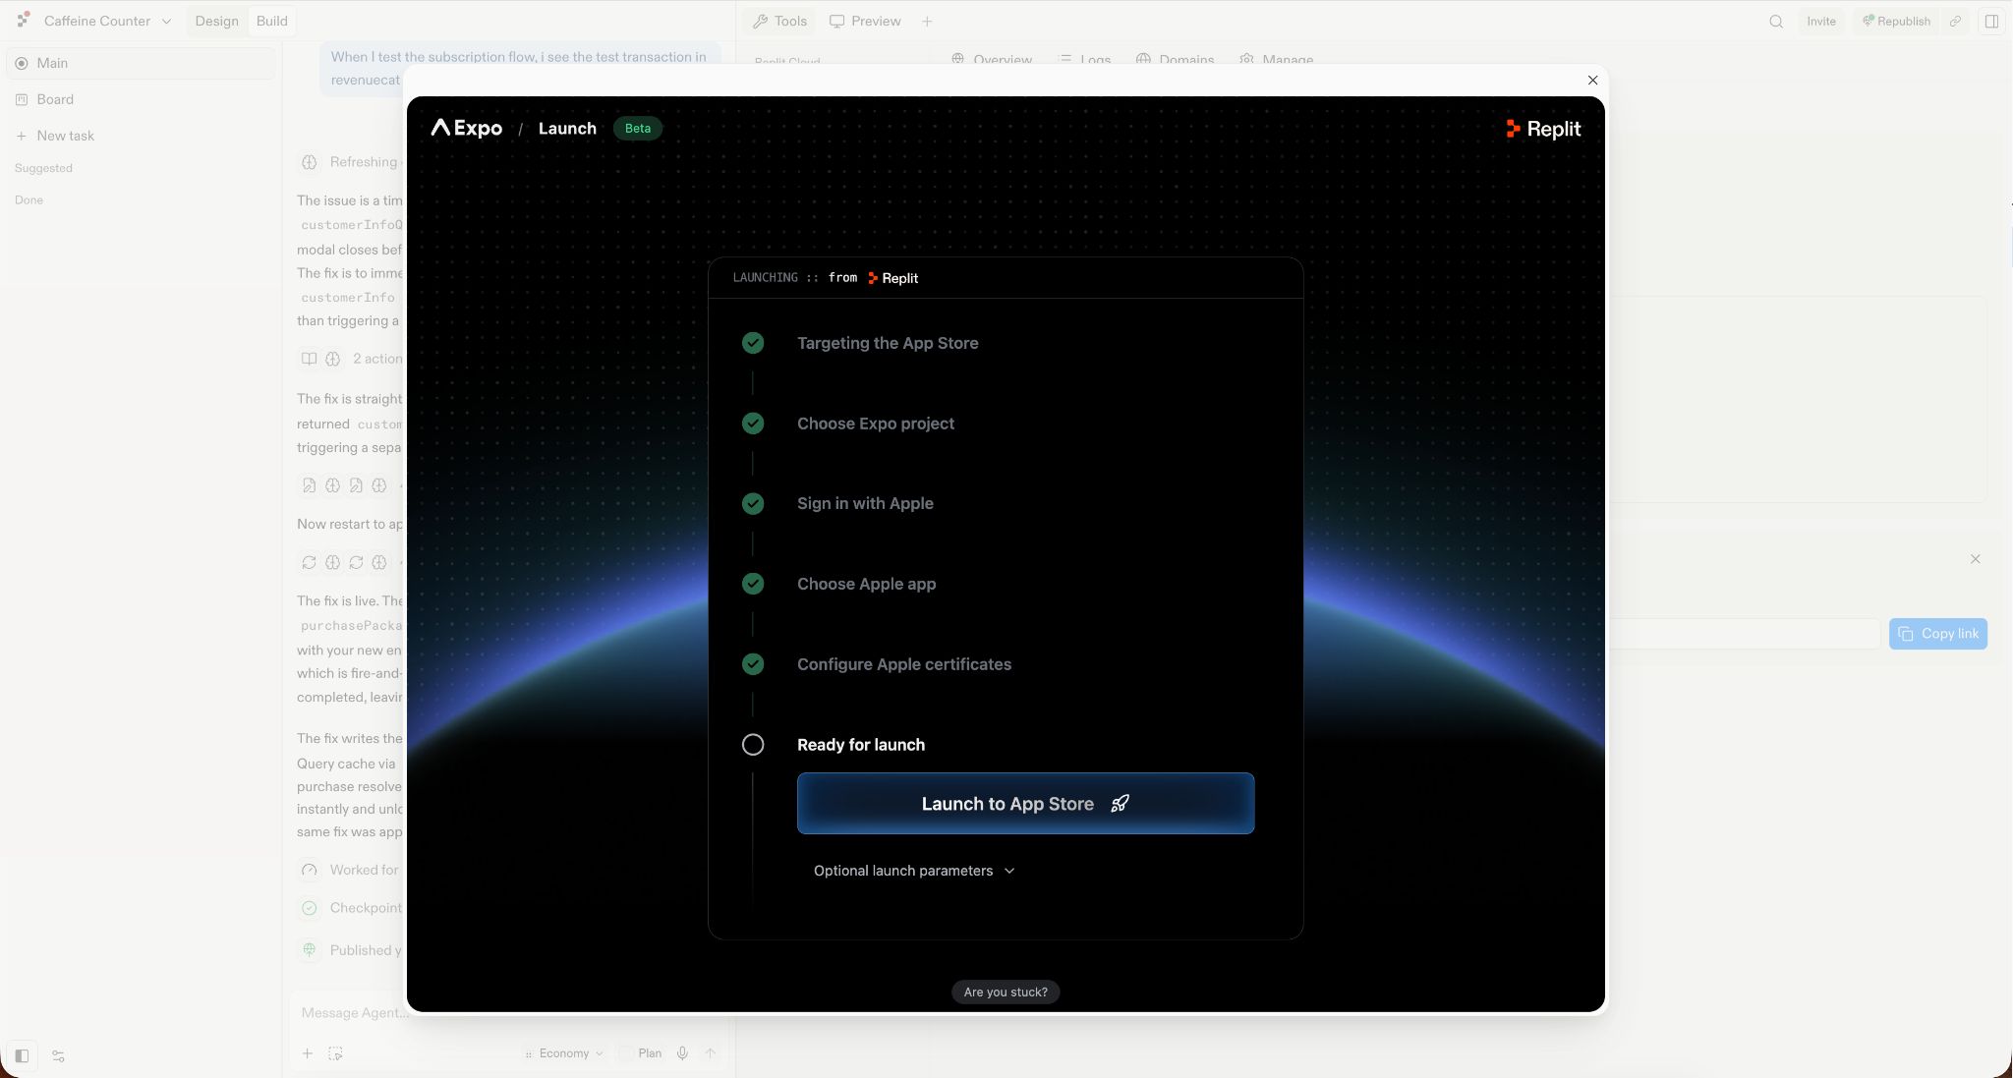Image resolution: width=2013 pixels, height=1078 pixels.
Task: Click the plus attach icon below message box
Action: tap(308, 1053)
